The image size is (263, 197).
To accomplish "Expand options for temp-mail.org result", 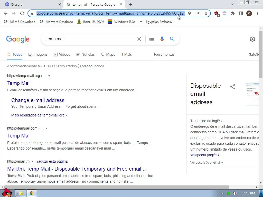I will click(49, 76).
